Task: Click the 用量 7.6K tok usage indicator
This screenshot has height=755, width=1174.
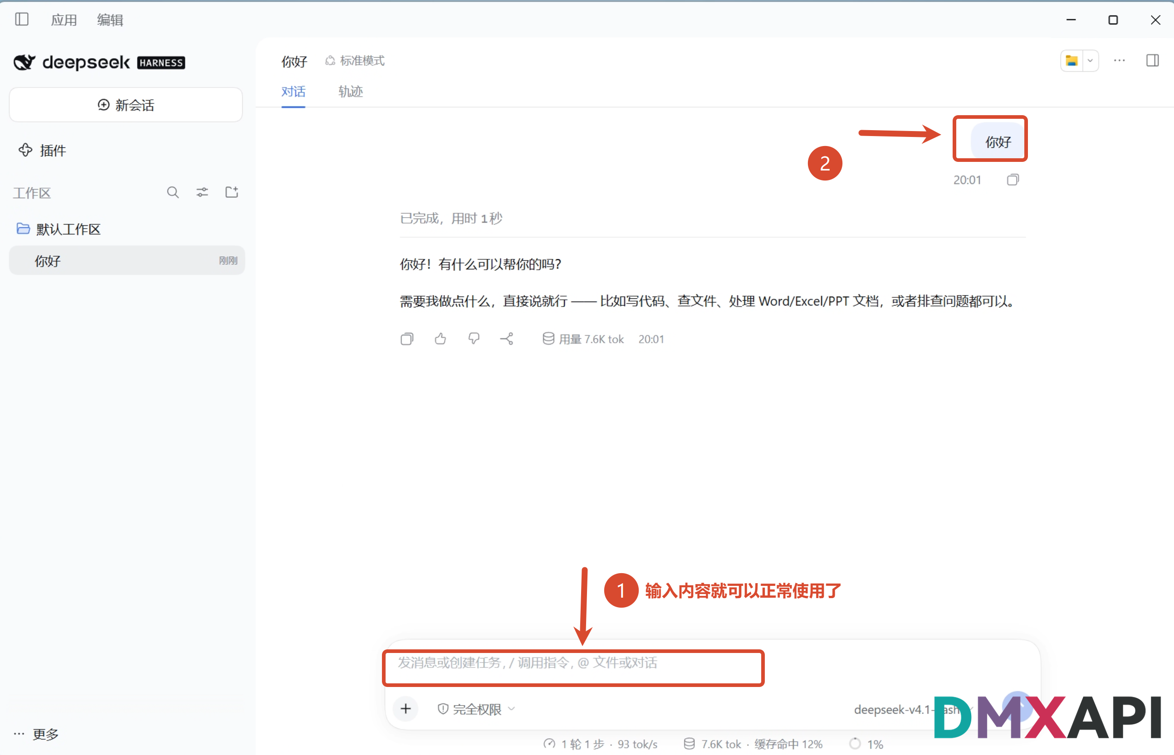Action: pos(583,339)
